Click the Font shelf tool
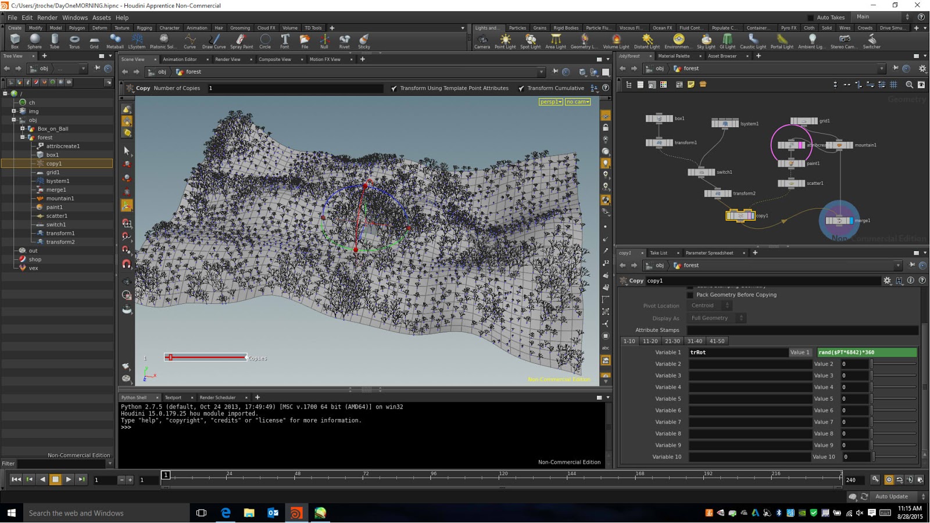The width and height of the screenshot is (930, 523). 285,41
